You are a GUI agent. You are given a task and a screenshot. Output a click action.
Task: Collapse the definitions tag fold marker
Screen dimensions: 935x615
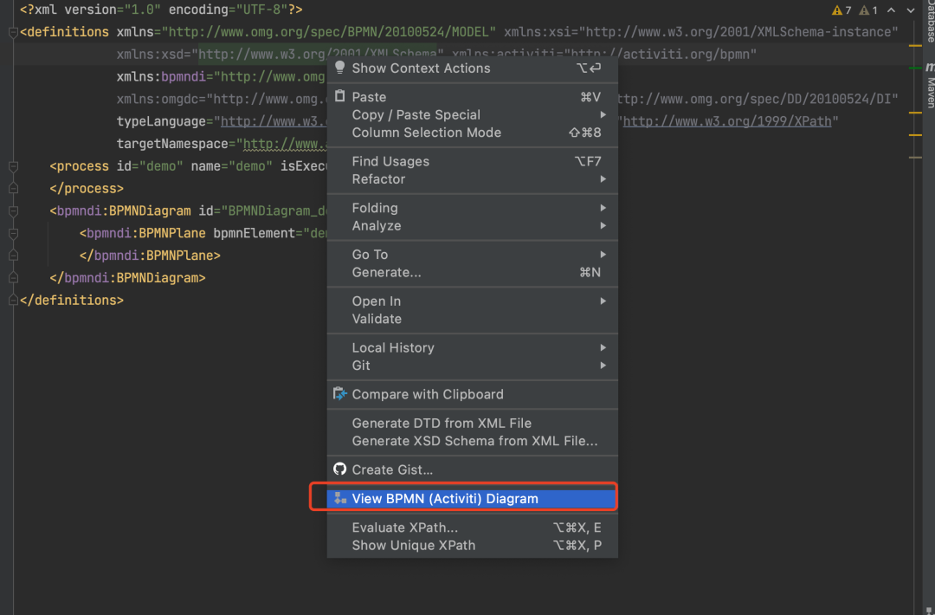pos(13,32)
